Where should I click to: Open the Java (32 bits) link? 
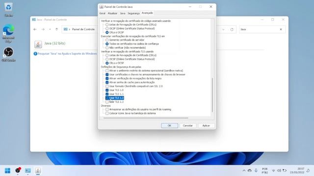pos(55,44)
